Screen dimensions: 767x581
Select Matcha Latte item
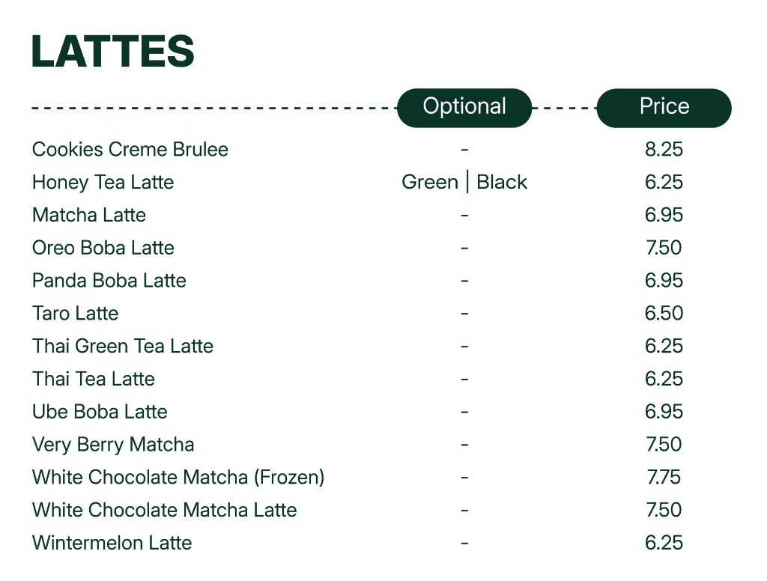[x=89, y=215]
